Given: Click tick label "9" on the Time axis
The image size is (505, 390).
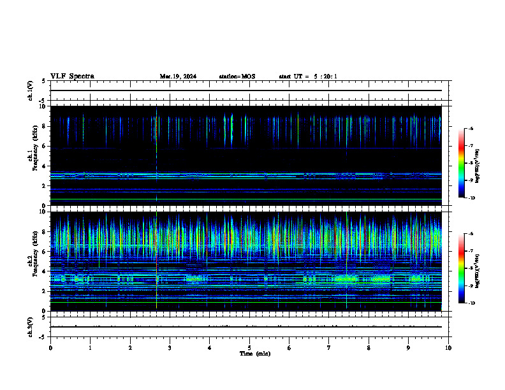Looking at the screenshot, I should (x=408, y=348).
